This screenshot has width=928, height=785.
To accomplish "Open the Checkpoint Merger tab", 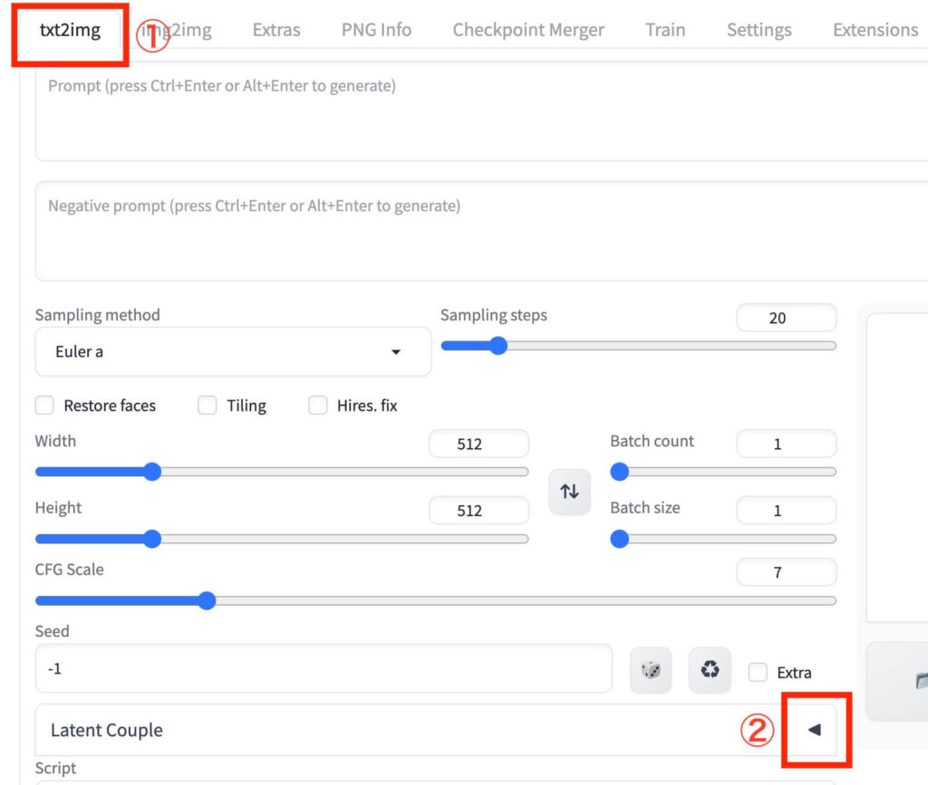I will click(x=528, y=30).
